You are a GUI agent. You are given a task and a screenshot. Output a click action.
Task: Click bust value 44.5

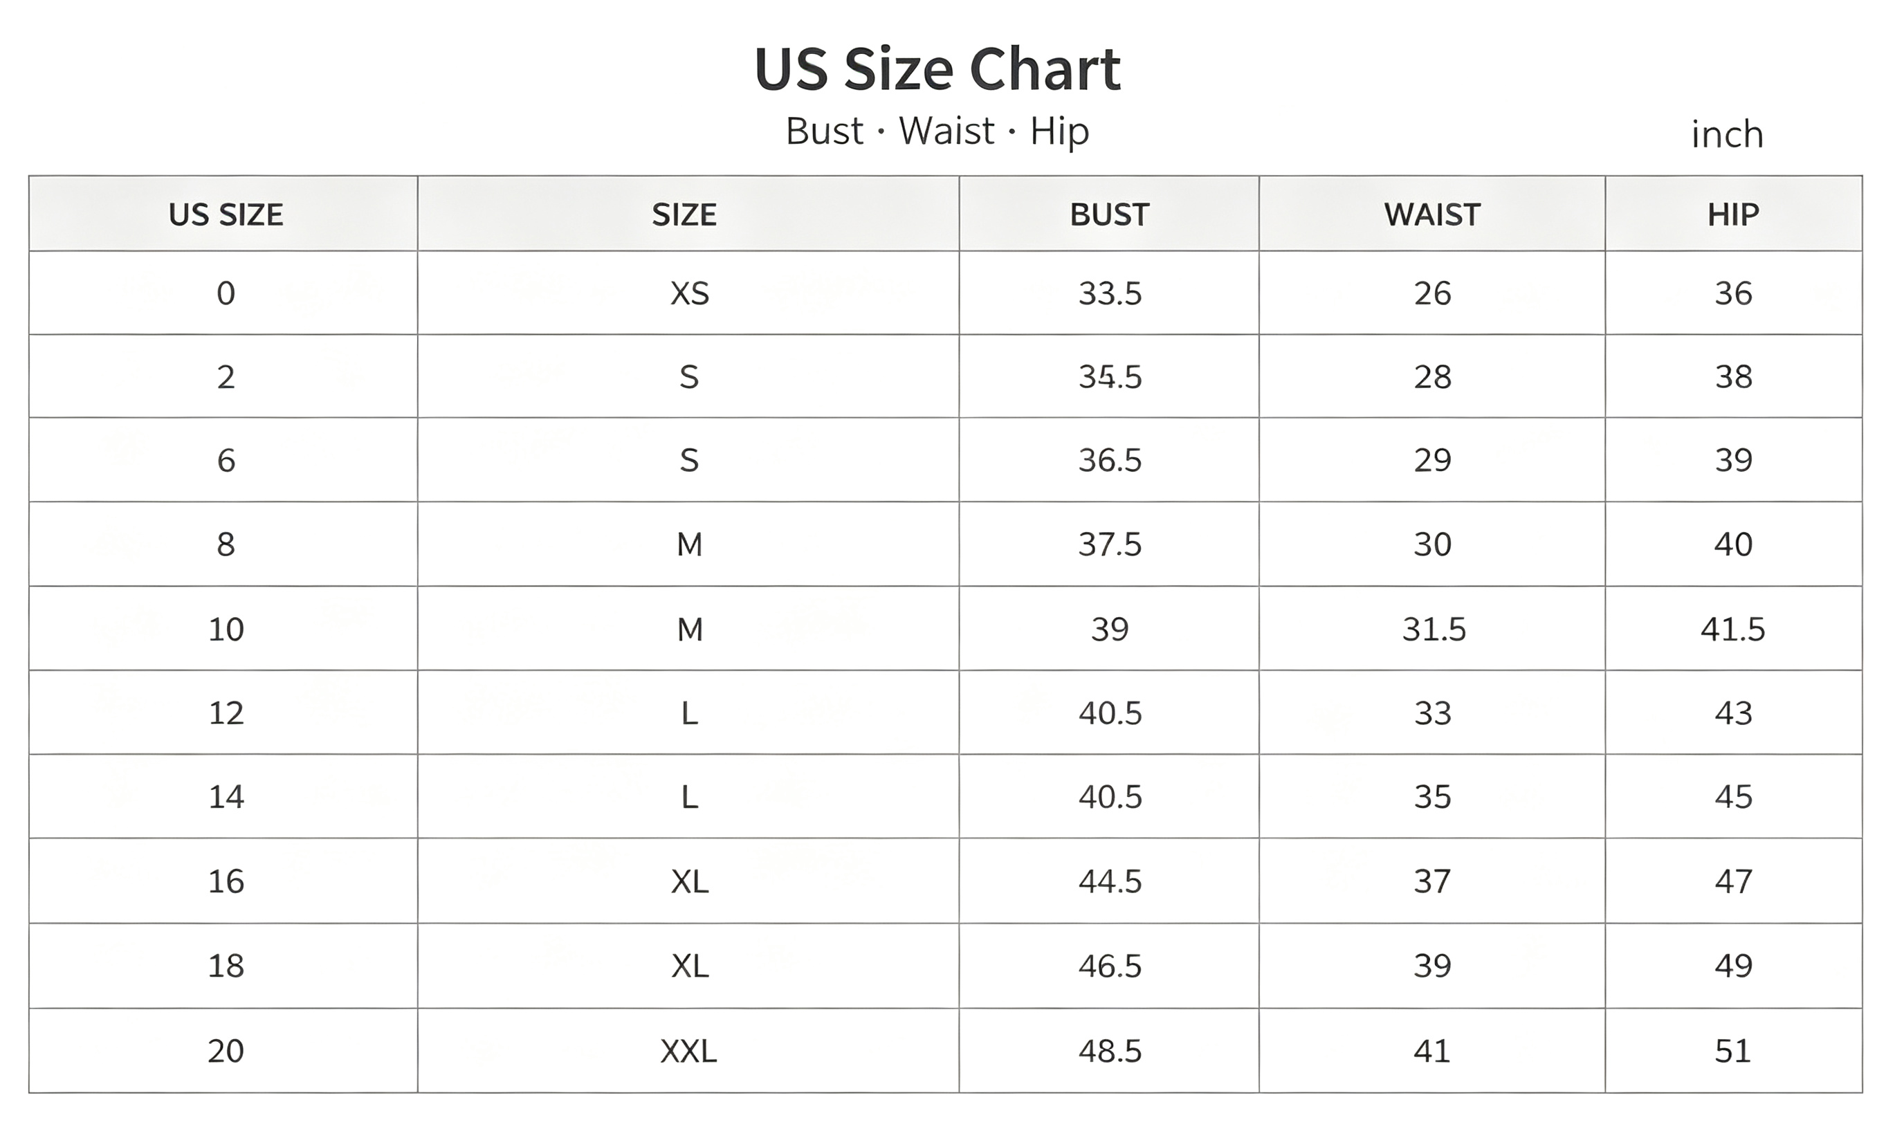[1110, 882]
